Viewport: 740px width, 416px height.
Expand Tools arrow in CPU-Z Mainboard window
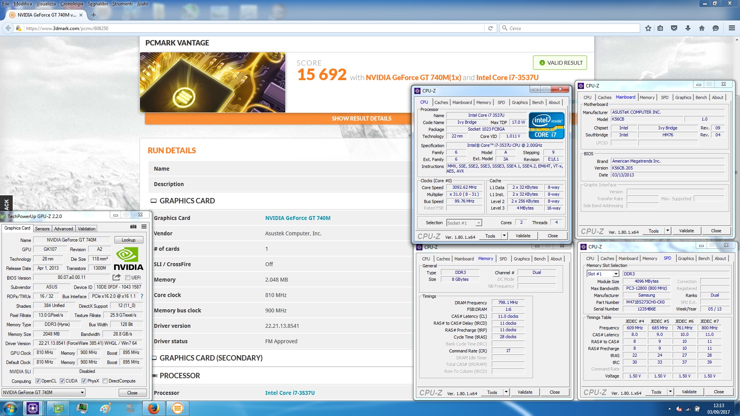click(668, 231)
